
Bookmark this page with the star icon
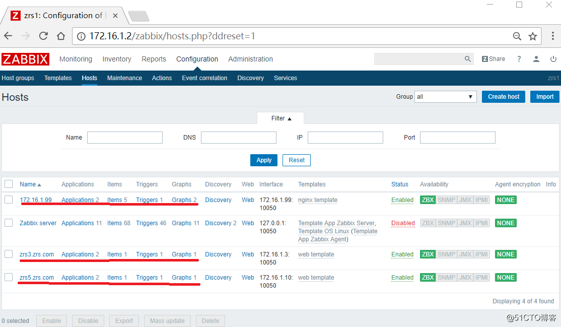click(x=533, y=36)
